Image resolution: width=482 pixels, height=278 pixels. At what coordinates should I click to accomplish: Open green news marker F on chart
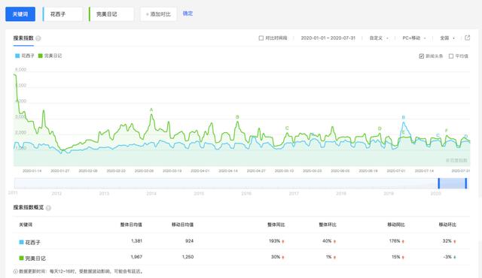coord(447,131)
